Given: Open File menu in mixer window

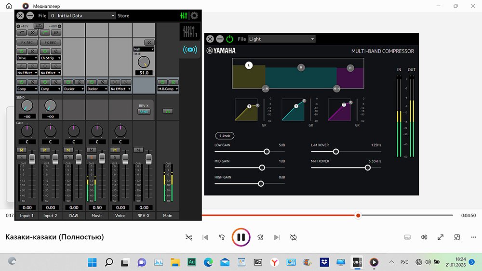Looking at the screenshot, I should (42, 16).
